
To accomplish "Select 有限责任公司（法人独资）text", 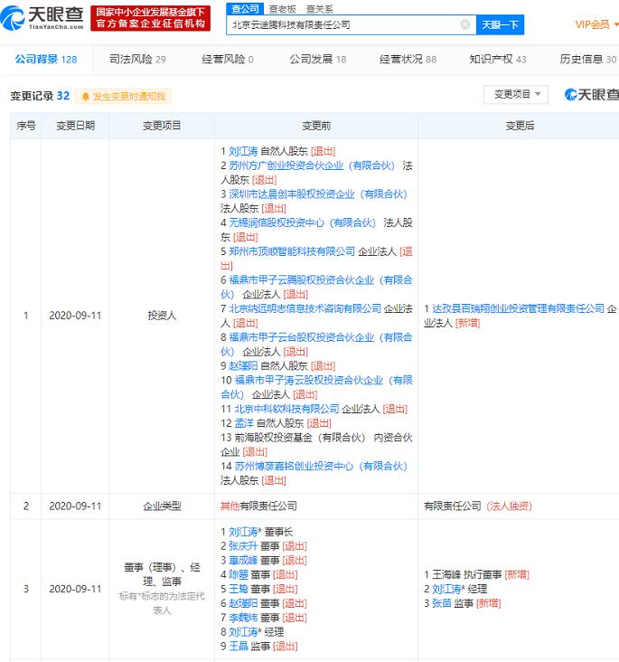I will point(478,506).
